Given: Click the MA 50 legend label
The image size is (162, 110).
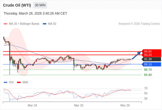Looking at the screenshot, I should click(x=52, y=24).
